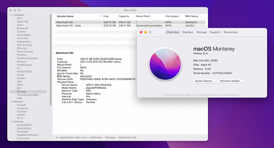Image resolution: width=274 pixels, height=148 pixels.
Task: Open the Resources tab
Action: [x=230, y=32]
